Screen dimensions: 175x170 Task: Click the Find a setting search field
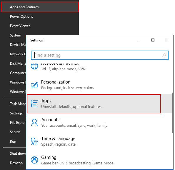coord(99,55)
